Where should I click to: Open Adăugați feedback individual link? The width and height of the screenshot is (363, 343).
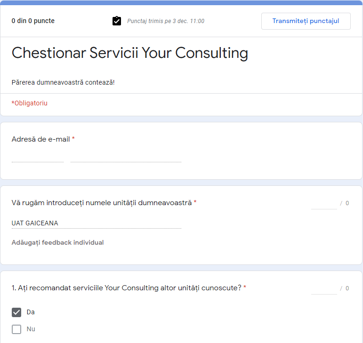pos(57,243)
